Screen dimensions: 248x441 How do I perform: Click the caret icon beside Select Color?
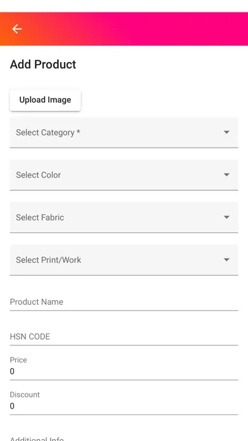226,175
